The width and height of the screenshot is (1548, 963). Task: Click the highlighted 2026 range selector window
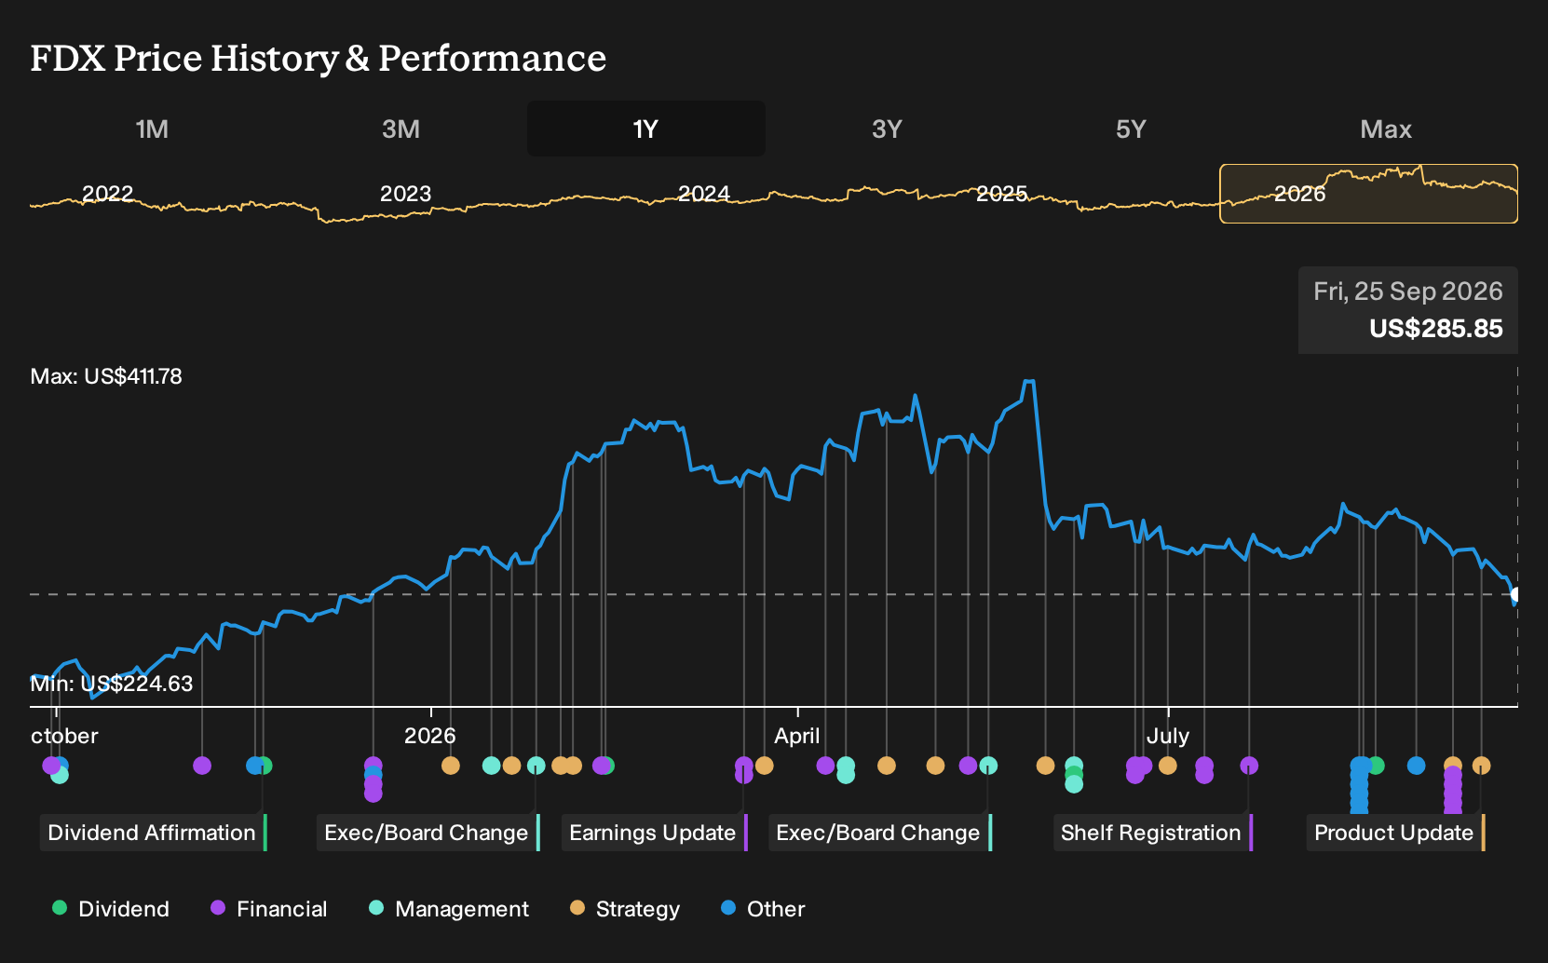(x=1368, y=194)
